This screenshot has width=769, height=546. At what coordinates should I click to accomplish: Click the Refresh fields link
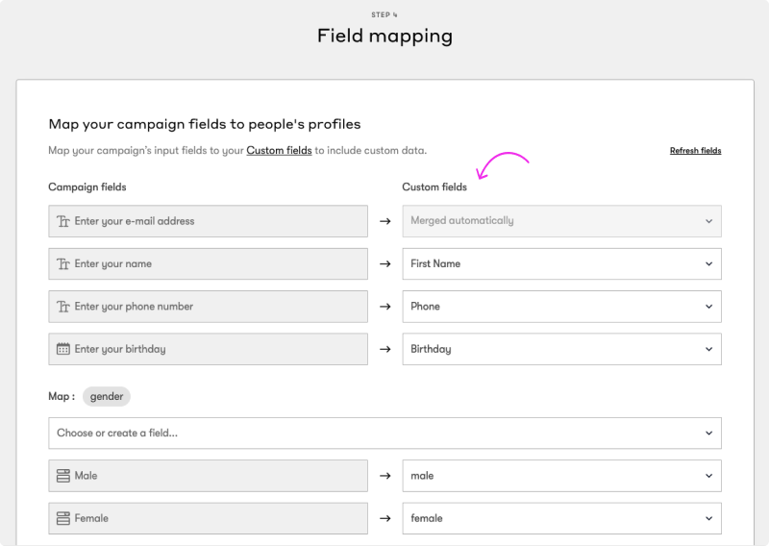695,151
